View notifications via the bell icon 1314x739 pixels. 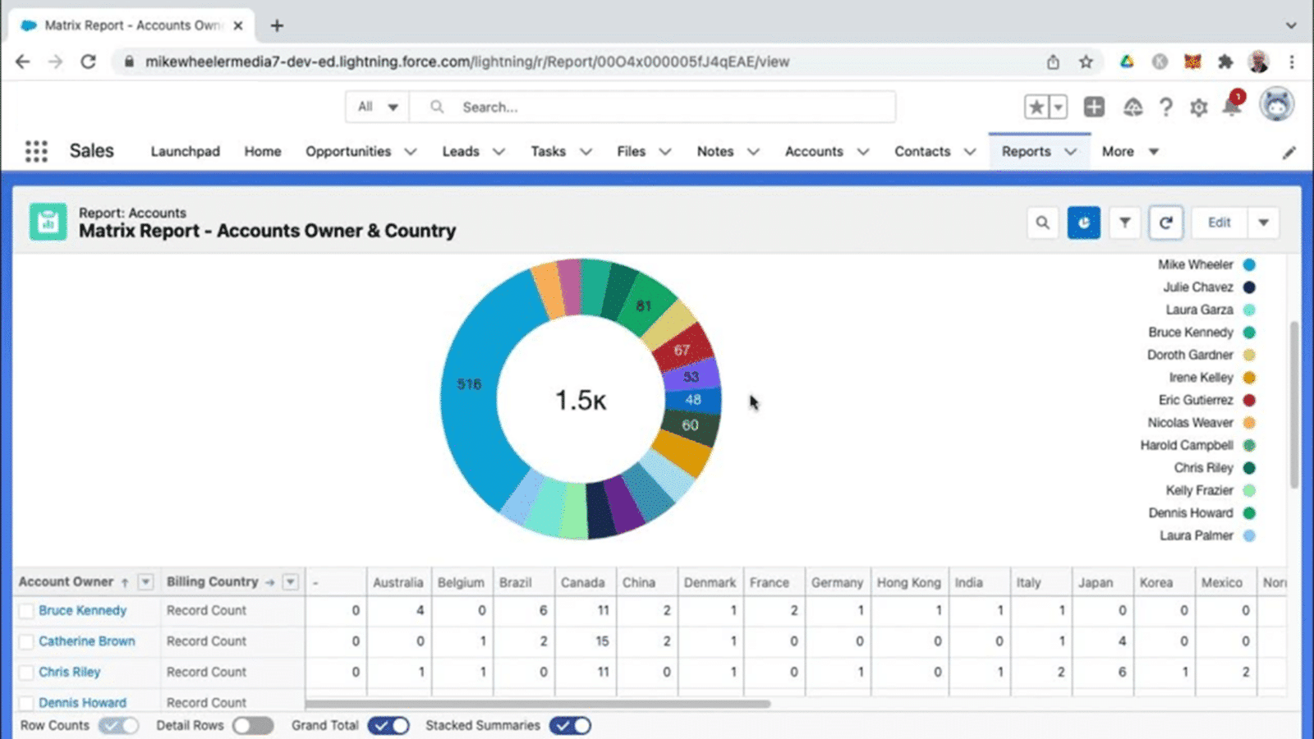(x=1231, y=107)
